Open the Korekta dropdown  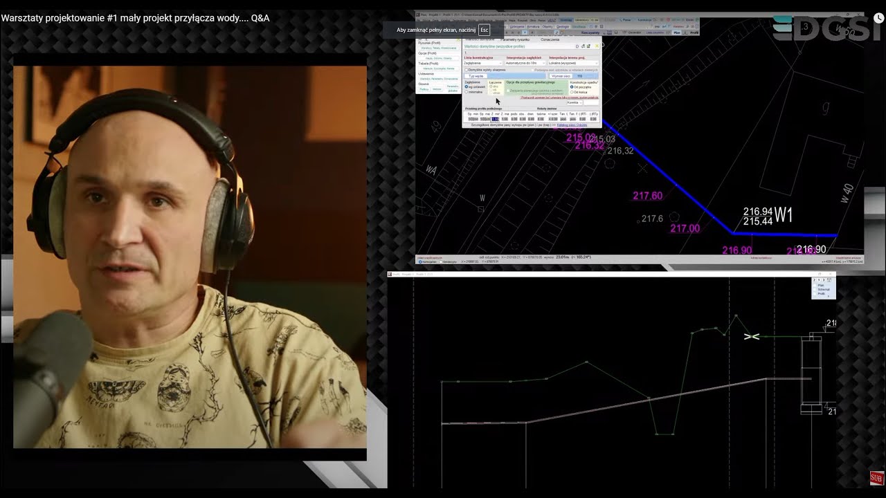574,102
